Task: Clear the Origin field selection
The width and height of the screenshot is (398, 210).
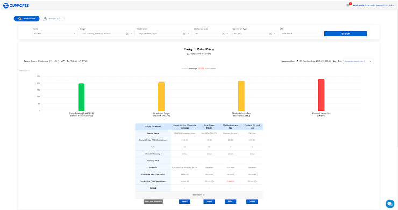Action: [x=127, y=34]
